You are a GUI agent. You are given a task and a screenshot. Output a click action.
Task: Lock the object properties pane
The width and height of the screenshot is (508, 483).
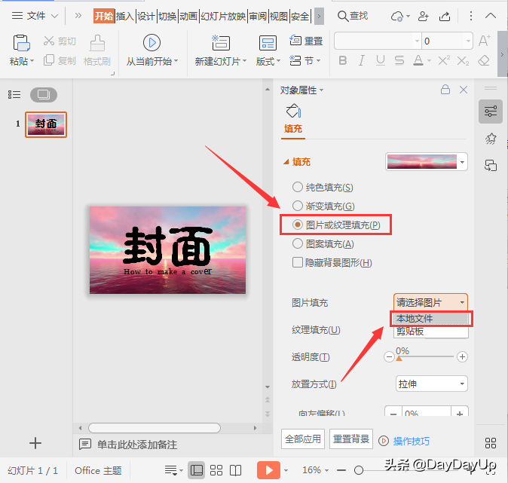[445, 90]
